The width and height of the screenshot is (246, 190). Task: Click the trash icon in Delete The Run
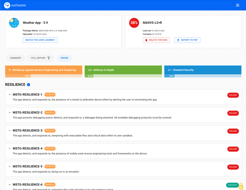point(146,40)
